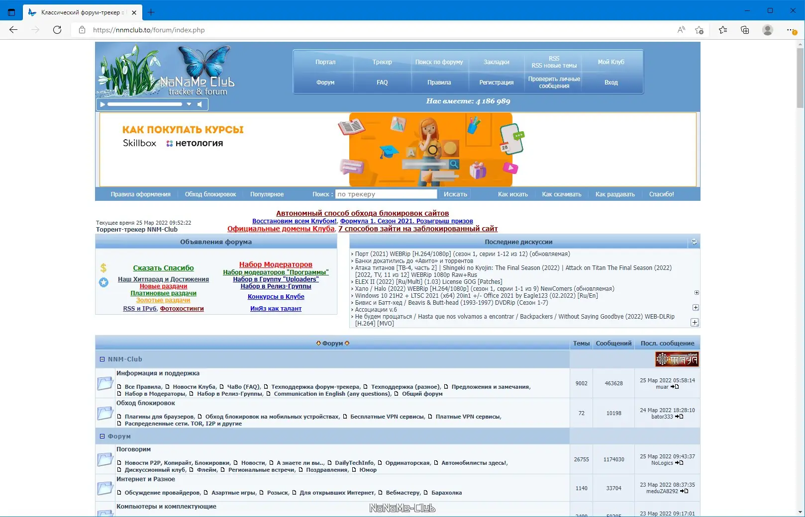Screen dimensions: 805x517
Task: Click the browser address bar URL
Action: 149,30
